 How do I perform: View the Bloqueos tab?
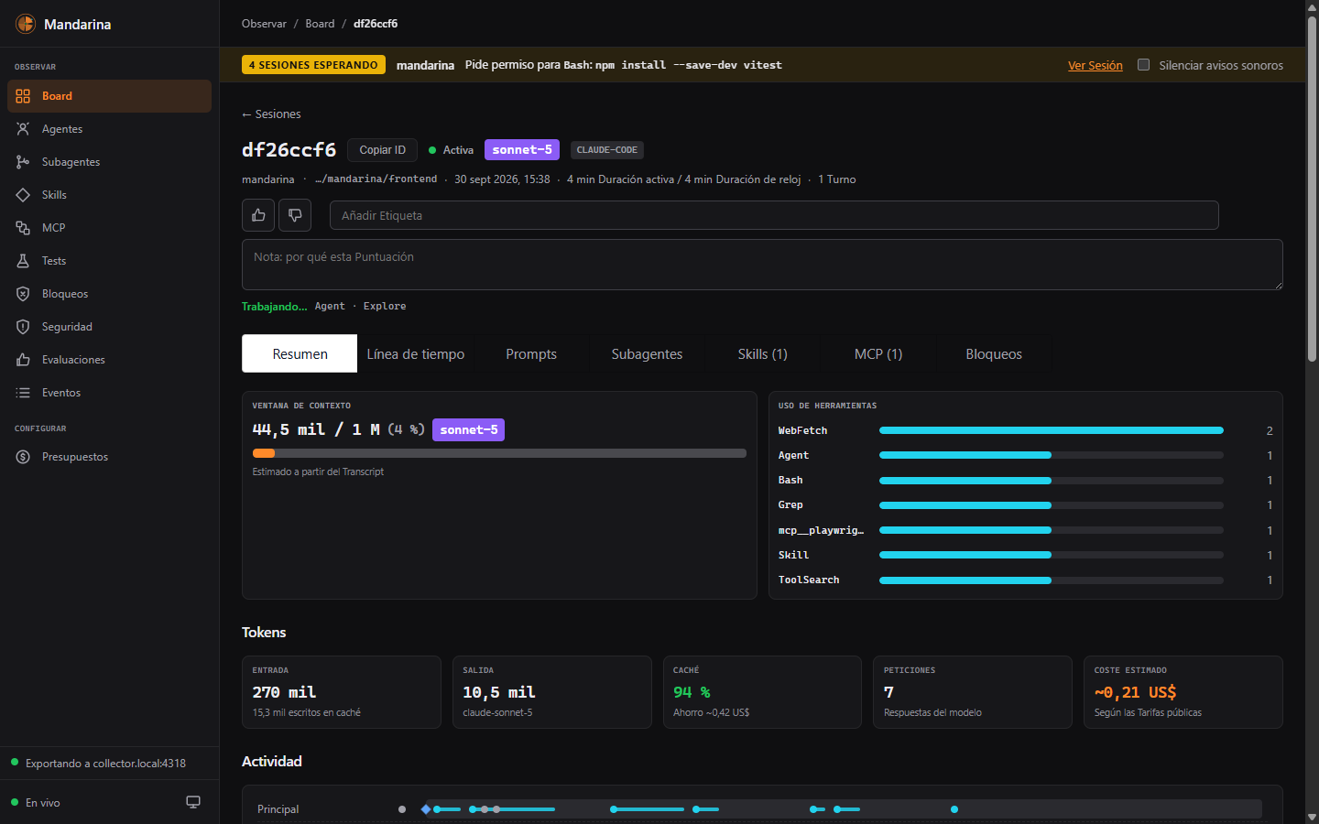click(x=994, y=354)
